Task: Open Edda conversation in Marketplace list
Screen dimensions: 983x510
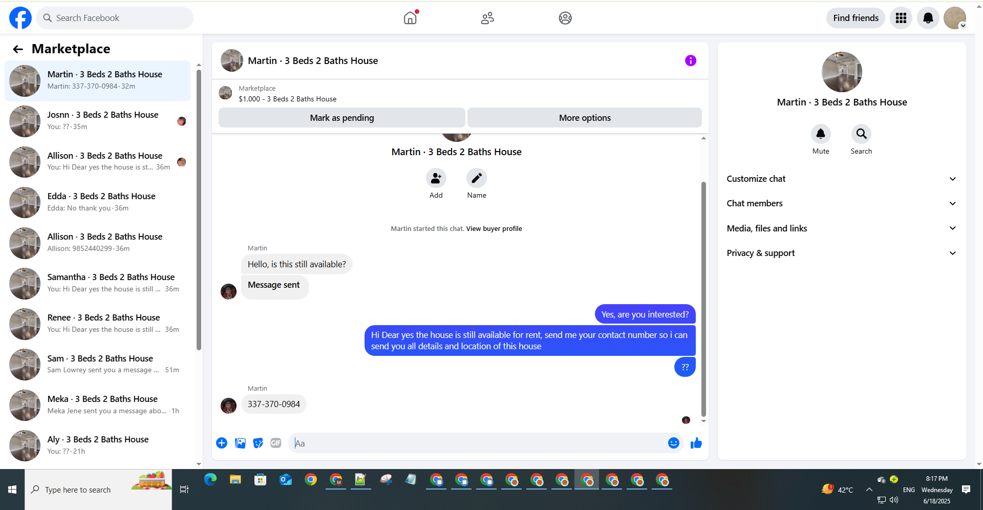Action: click(x=97, y=202)
